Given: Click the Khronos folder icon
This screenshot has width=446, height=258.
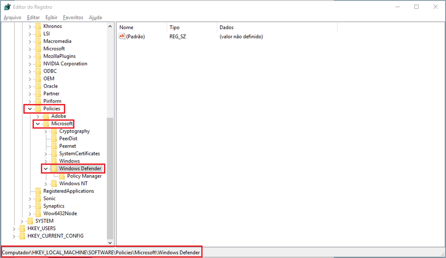Looking at the screenshot, I should tap(38, 26).
